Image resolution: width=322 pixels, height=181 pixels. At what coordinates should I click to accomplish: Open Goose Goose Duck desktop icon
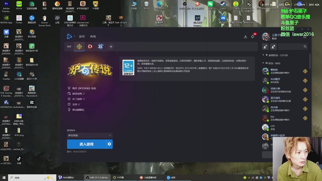[44, 21]
